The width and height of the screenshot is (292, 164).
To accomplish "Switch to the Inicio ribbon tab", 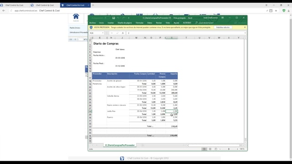I will click(101, 23).
